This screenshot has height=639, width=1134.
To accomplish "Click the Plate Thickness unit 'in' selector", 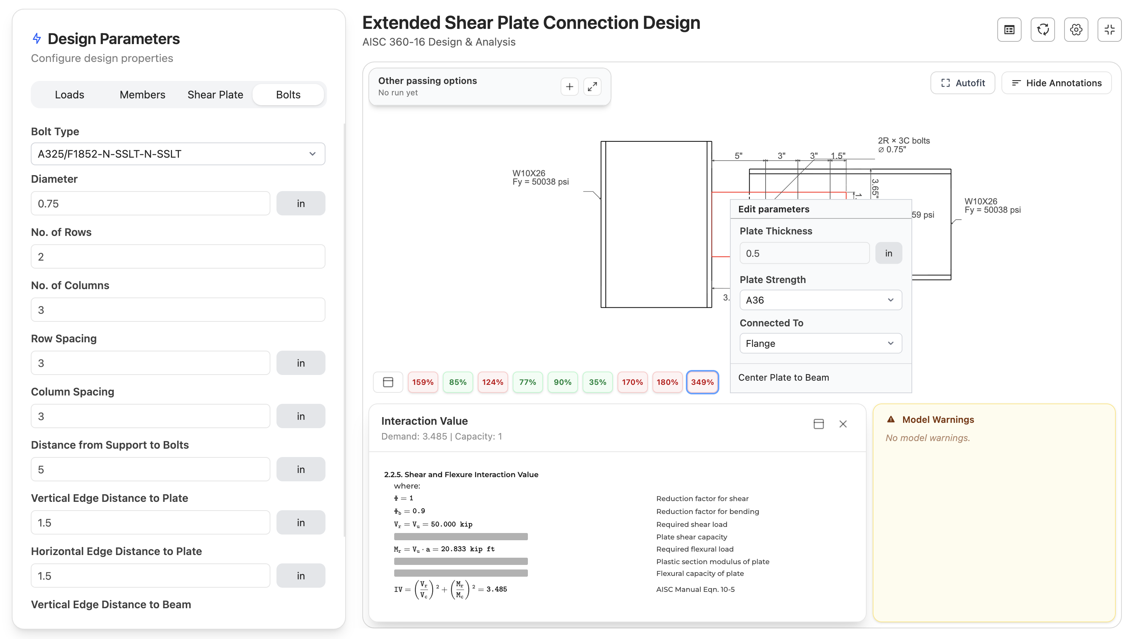I will (888, 253).
